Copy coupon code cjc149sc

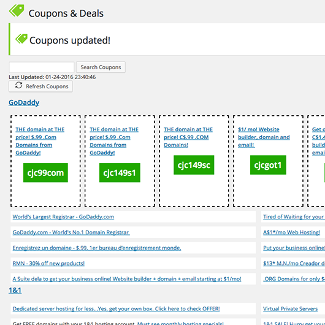click(x=194, y=165)
